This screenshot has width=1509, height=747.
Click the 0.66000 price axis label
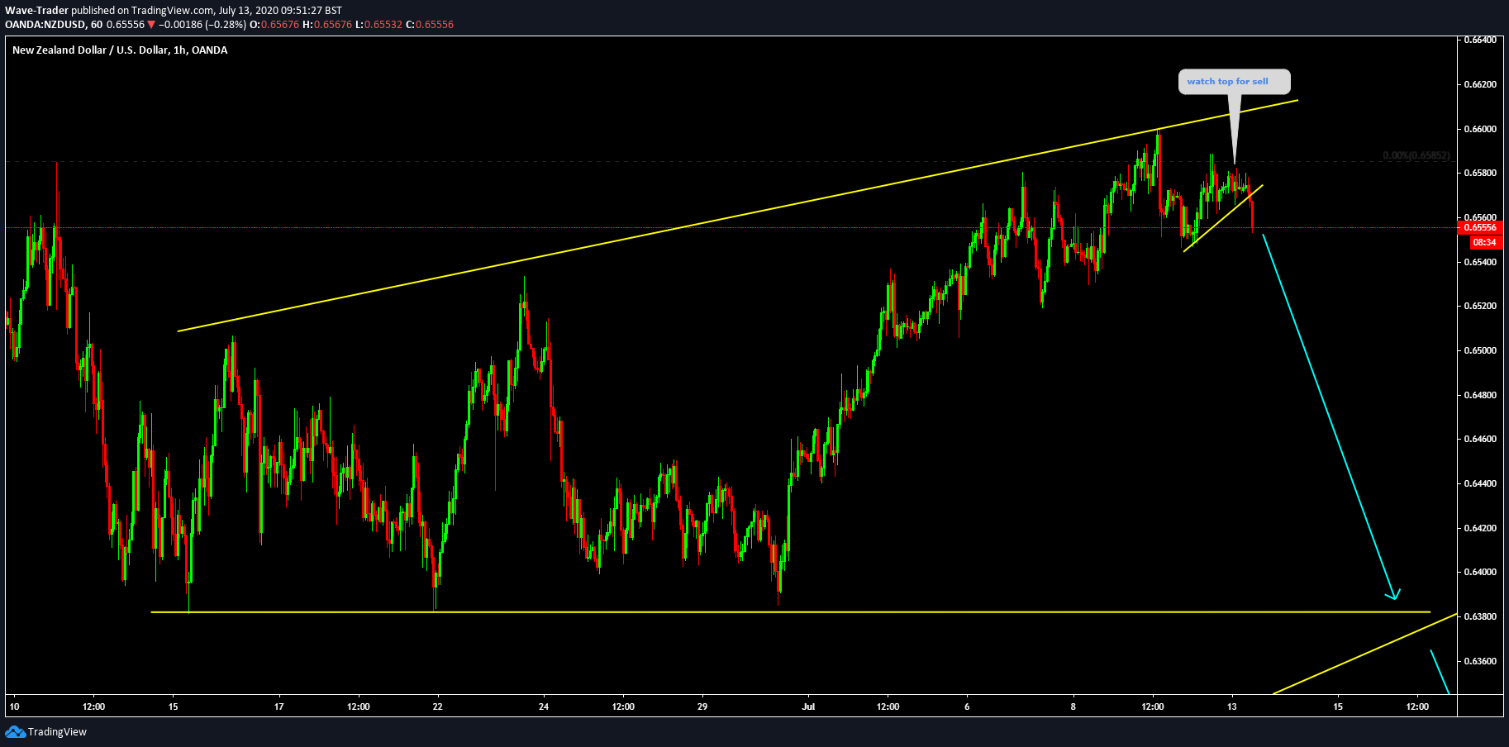click(x=1480, y=129)
